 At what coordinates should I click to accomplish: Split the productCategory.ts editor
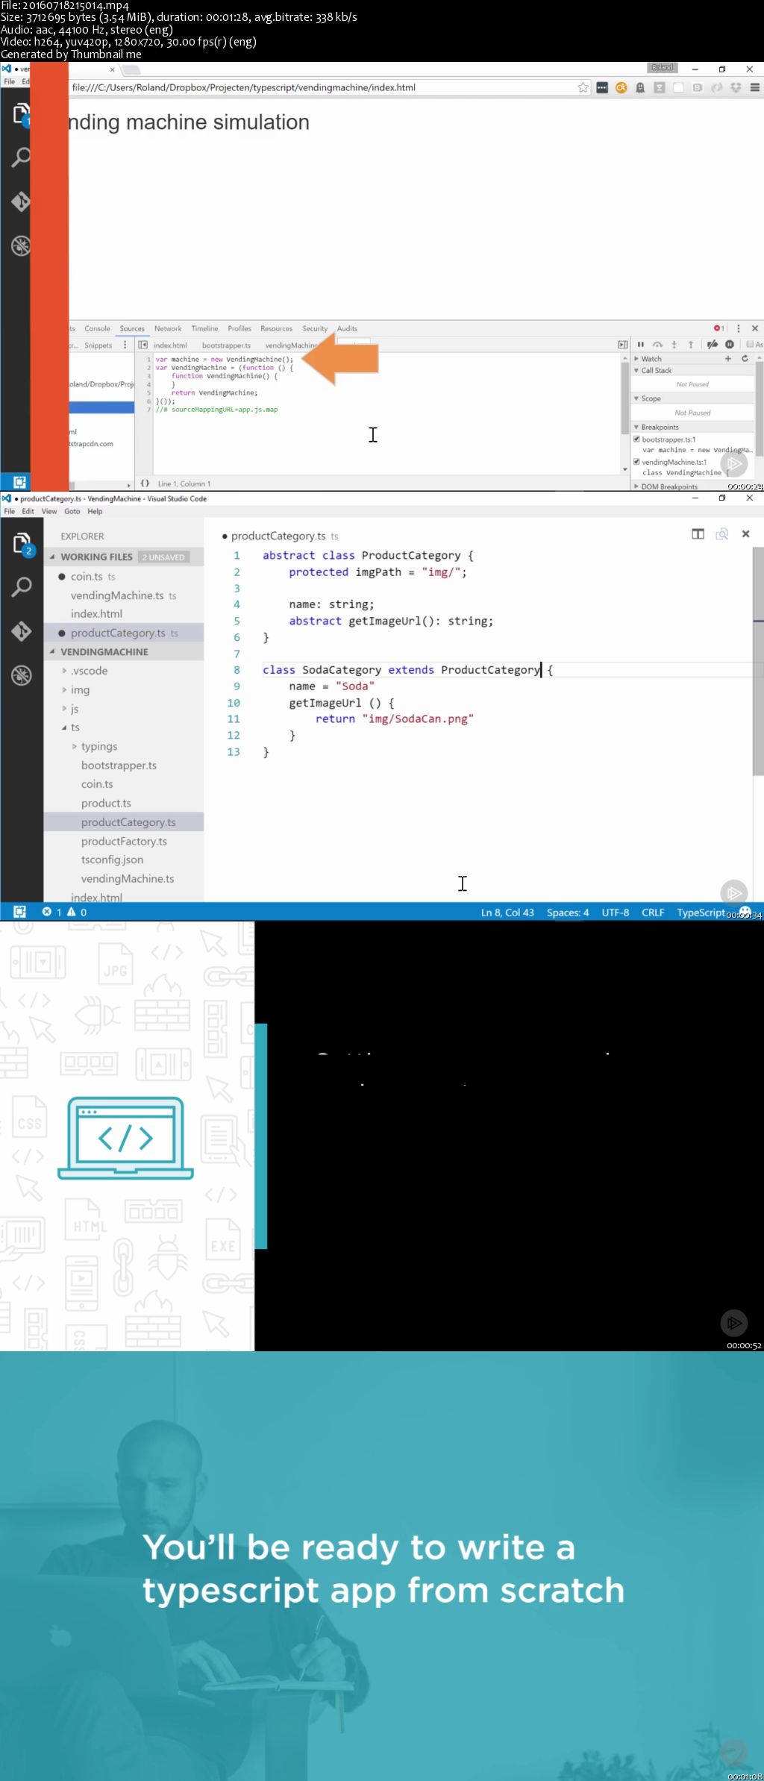[698, 534]
